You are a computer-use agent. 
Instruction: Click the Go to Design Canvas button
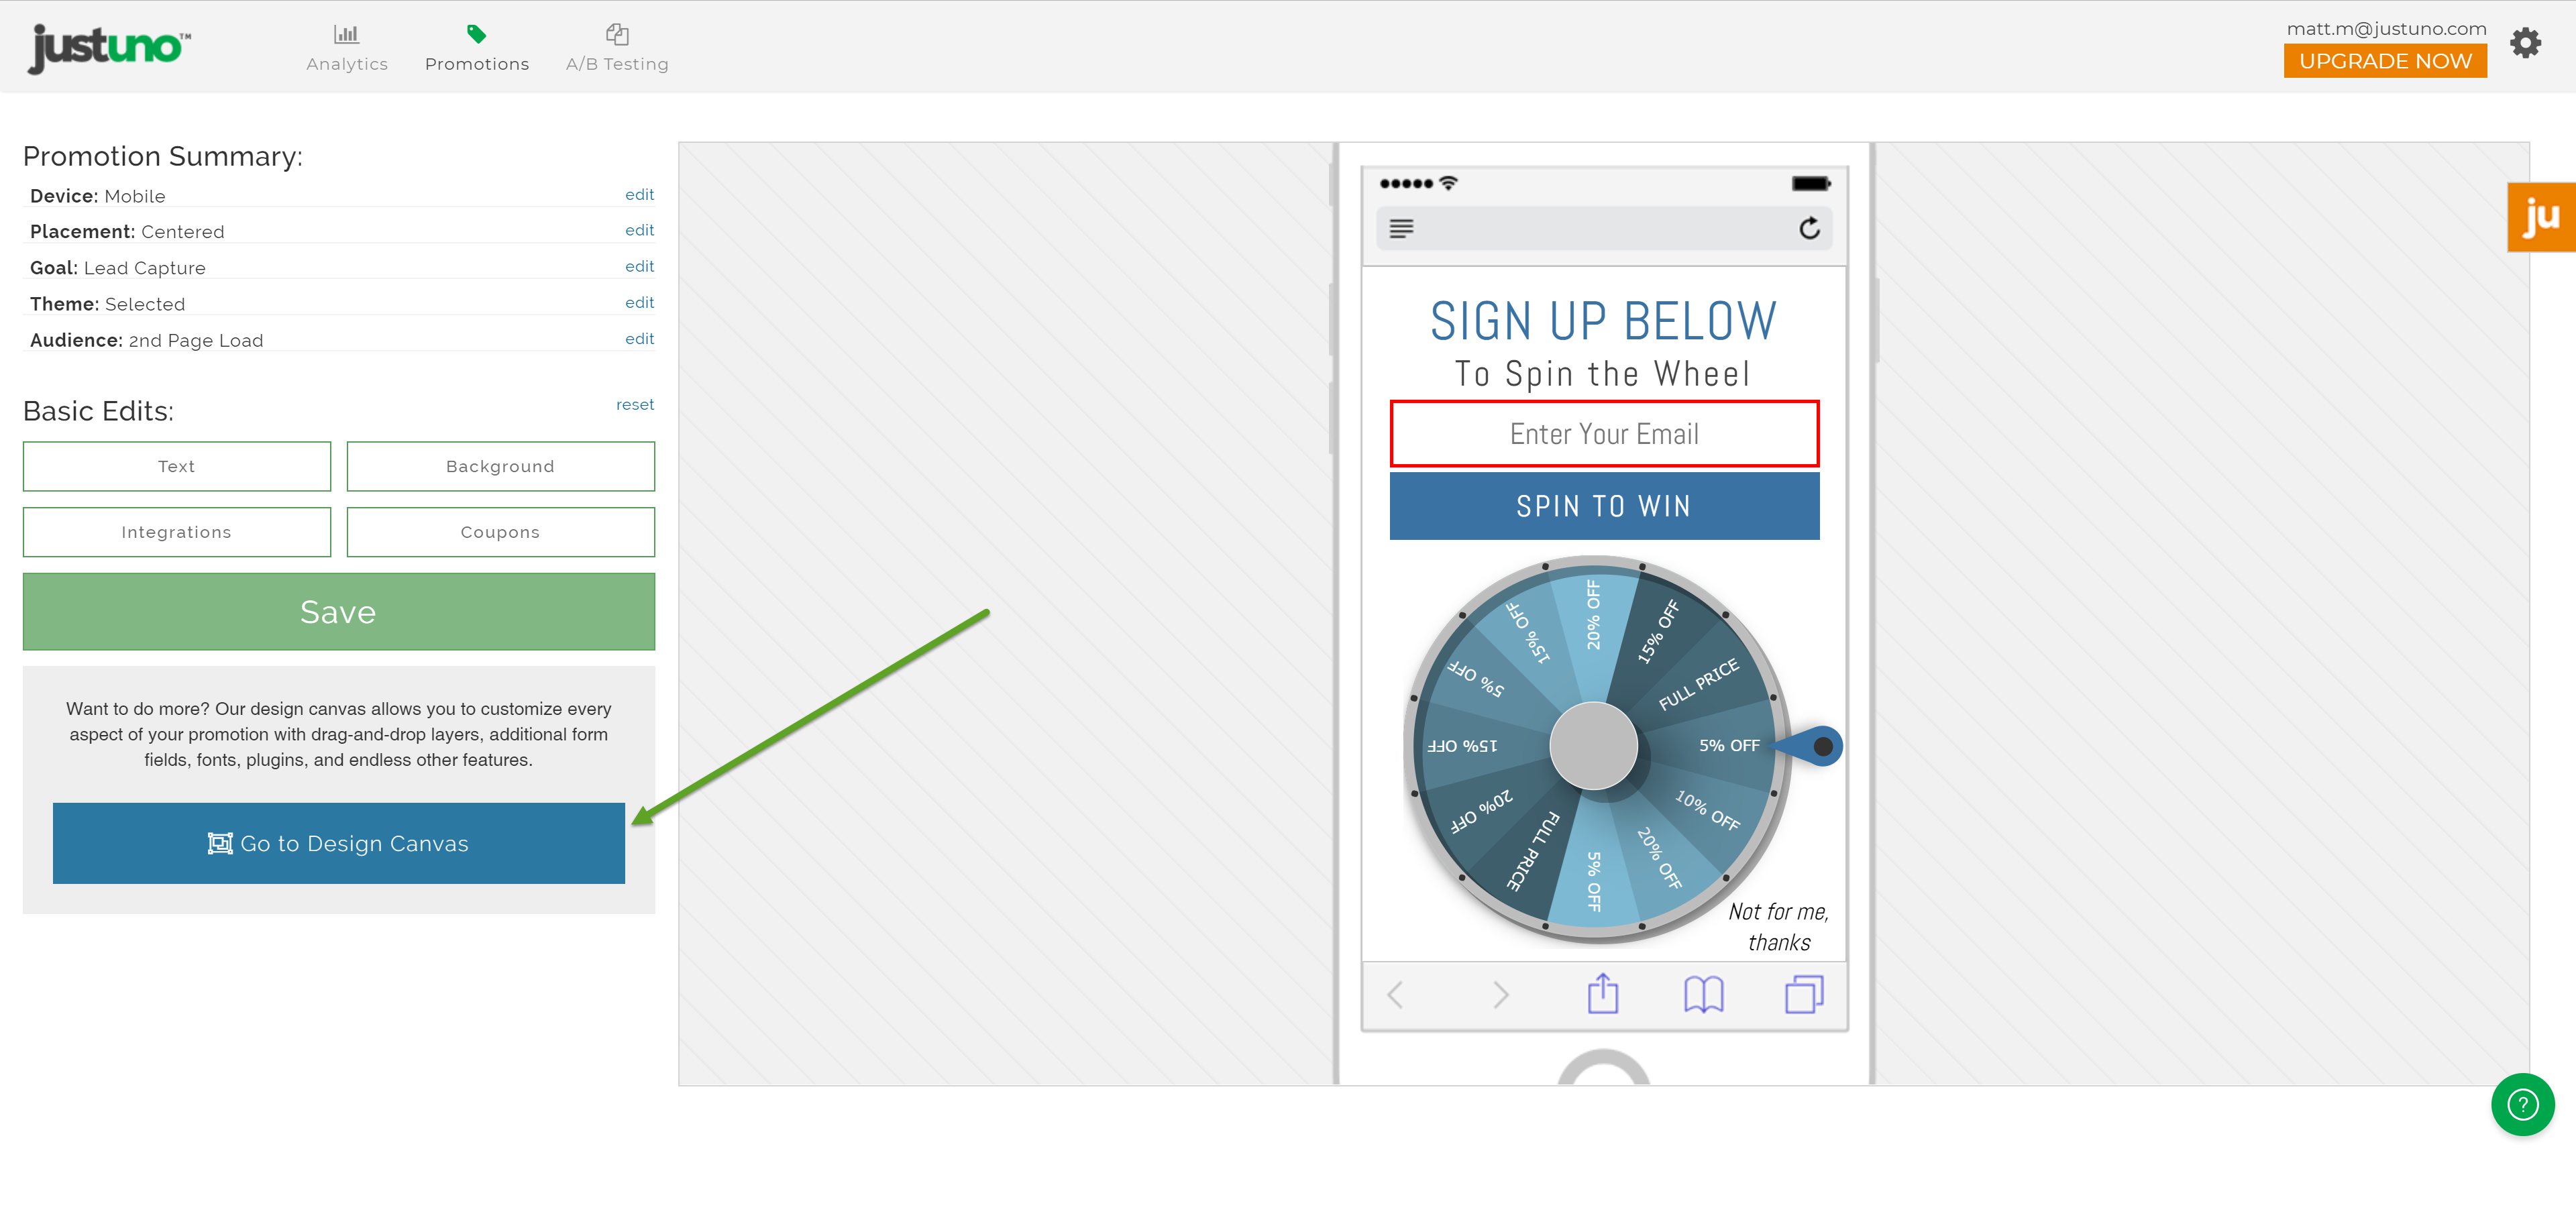click(x=337, y=842)
